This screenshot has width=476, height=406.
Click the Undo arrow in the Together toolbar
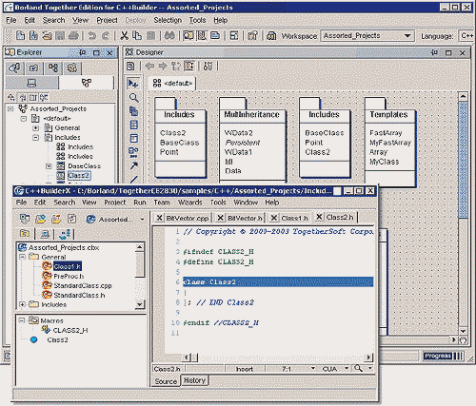click(x=92, y=35)
